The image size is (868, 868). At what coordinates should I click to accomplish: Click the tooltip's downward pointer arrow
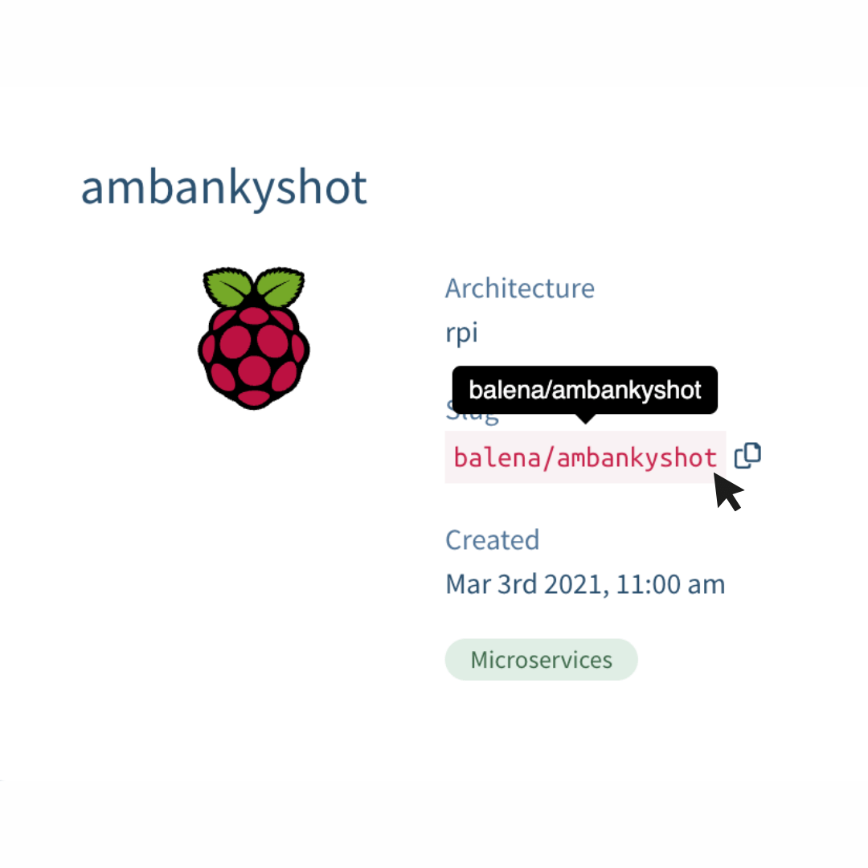pos(585,419)
